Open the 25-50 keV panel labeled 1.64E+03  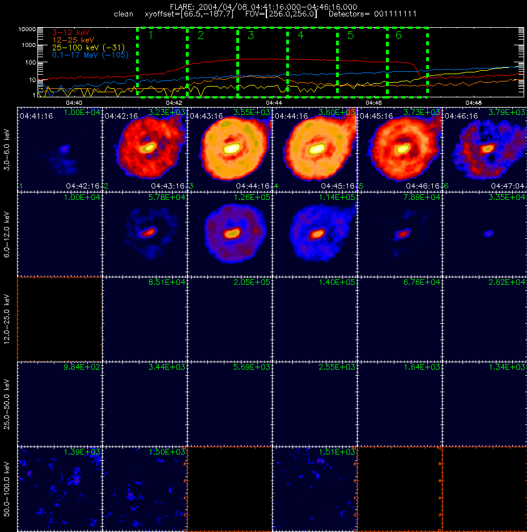[399, 404]
